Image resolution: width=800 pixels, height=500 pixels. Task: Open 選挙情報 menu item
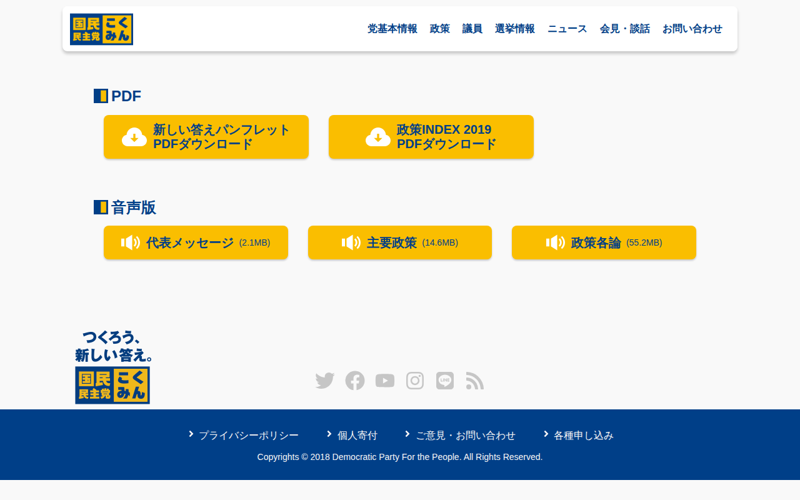tap(515, 29)
